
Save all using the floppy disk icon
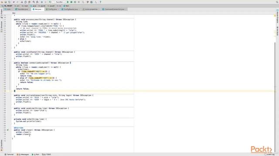click(6, 2)
